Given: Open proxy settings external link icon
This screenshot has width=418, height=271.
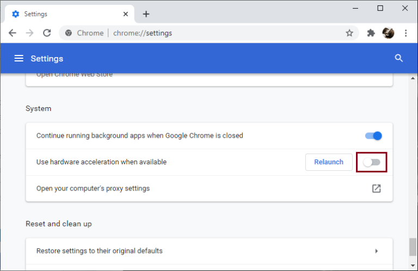Looking at the screenshot, I should (376, 188).
